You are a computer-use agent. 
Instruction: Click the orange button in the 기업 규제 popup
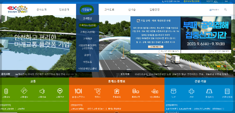(156, 47)
